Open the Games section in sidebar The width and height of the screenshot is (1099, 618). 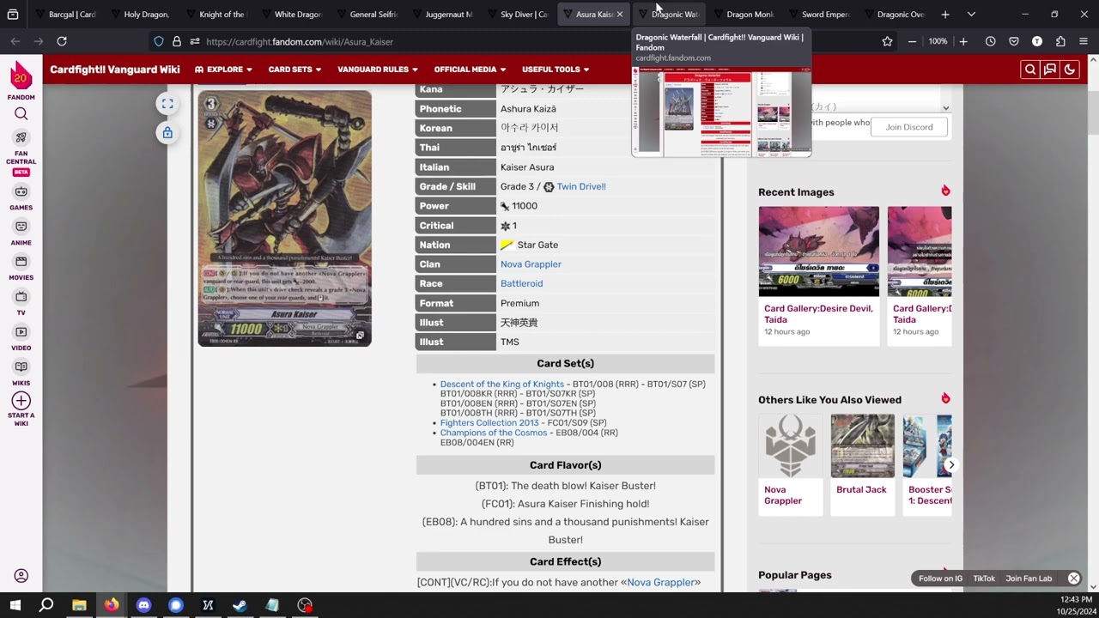pos(21,197)
